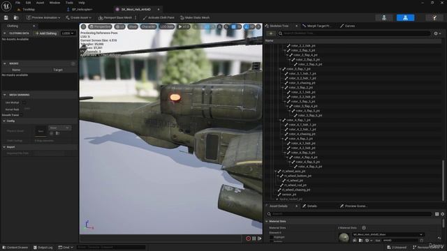Open the LOD0 dropdown in Clothing Data
This screenshot has height=251, width=447.
point(68,33)
